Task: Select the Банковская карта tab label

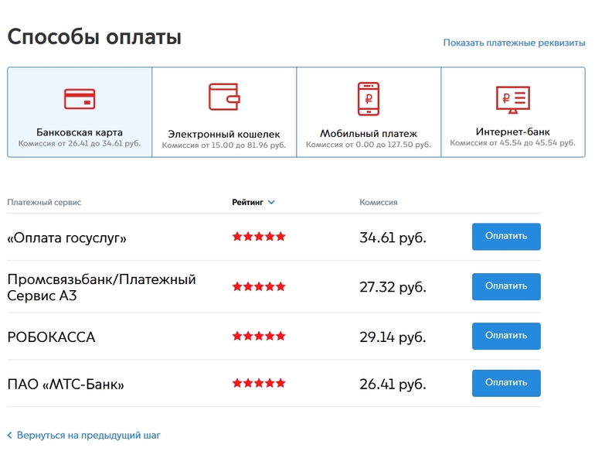Action: coord(80,132)
